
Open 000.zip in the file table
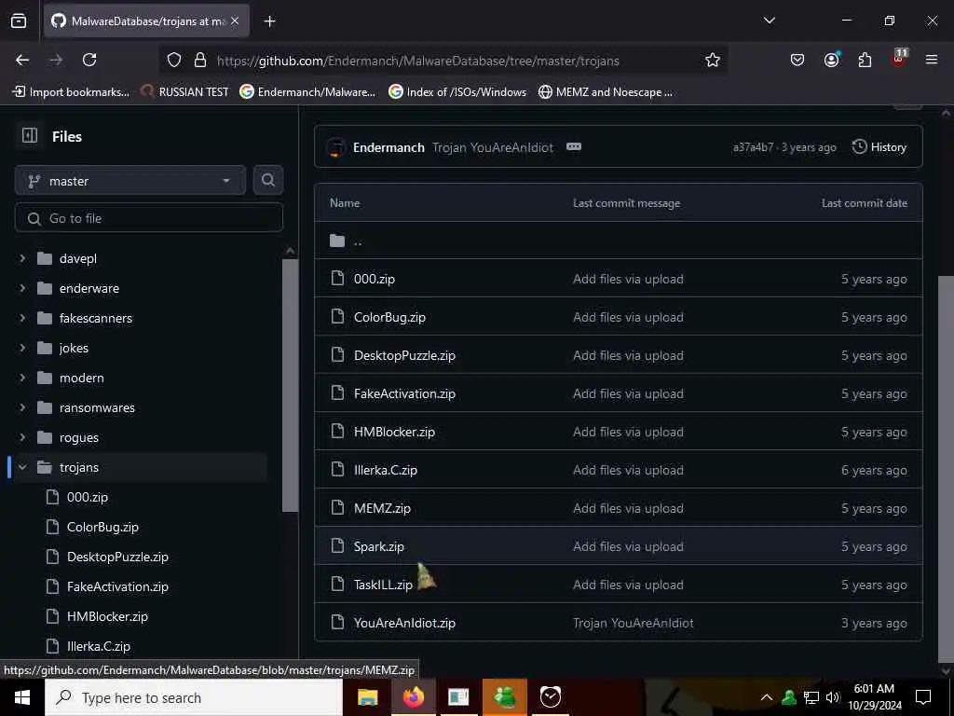[375, 279]
